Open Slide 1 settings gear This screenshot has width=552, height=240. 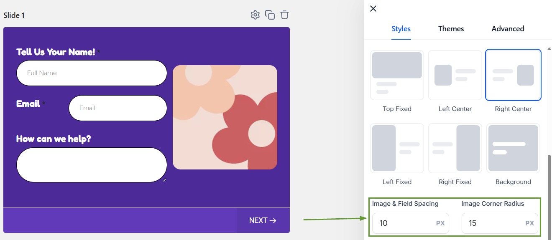click(x=255, y=15)
